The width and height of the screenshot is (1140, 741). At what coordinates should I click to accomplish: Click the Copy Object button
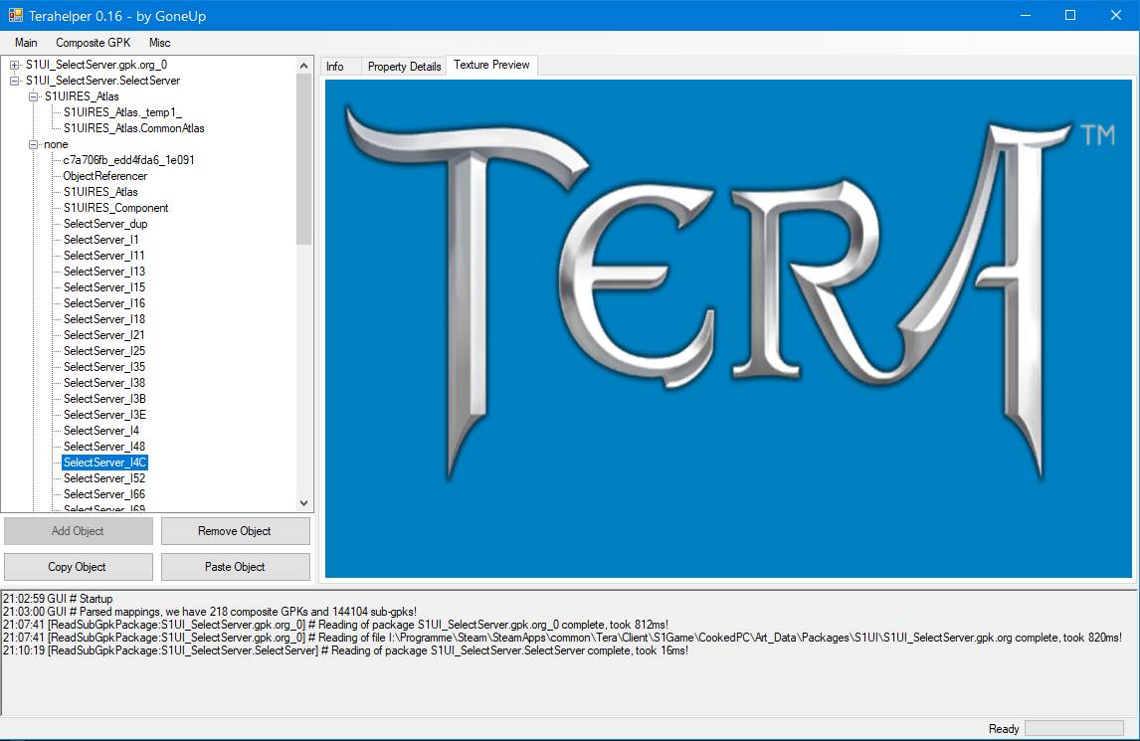point(78,567)
